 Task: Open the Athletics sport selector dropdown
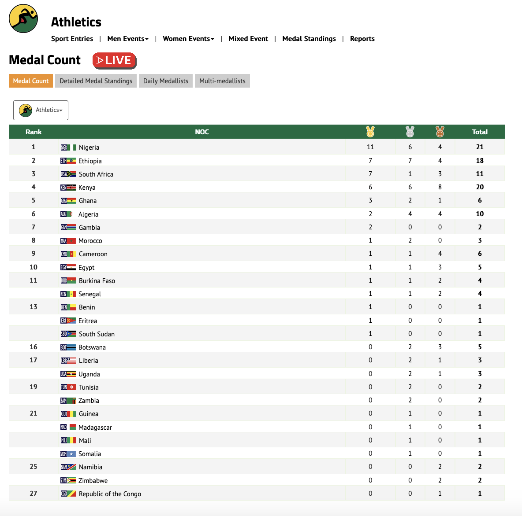[41, 110]
